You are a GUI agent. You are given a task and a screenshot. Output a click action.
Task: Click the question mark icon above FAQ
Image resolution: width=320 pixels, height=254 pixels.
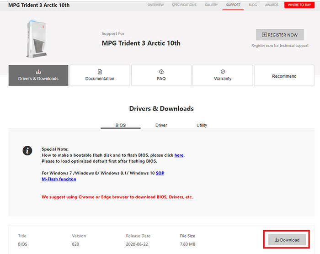[x=161, y=72]
